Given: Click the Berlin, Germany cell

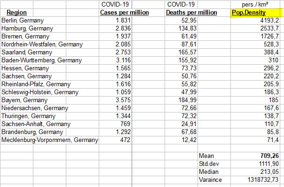Looking at the screenshot, I should pos(23,21).
